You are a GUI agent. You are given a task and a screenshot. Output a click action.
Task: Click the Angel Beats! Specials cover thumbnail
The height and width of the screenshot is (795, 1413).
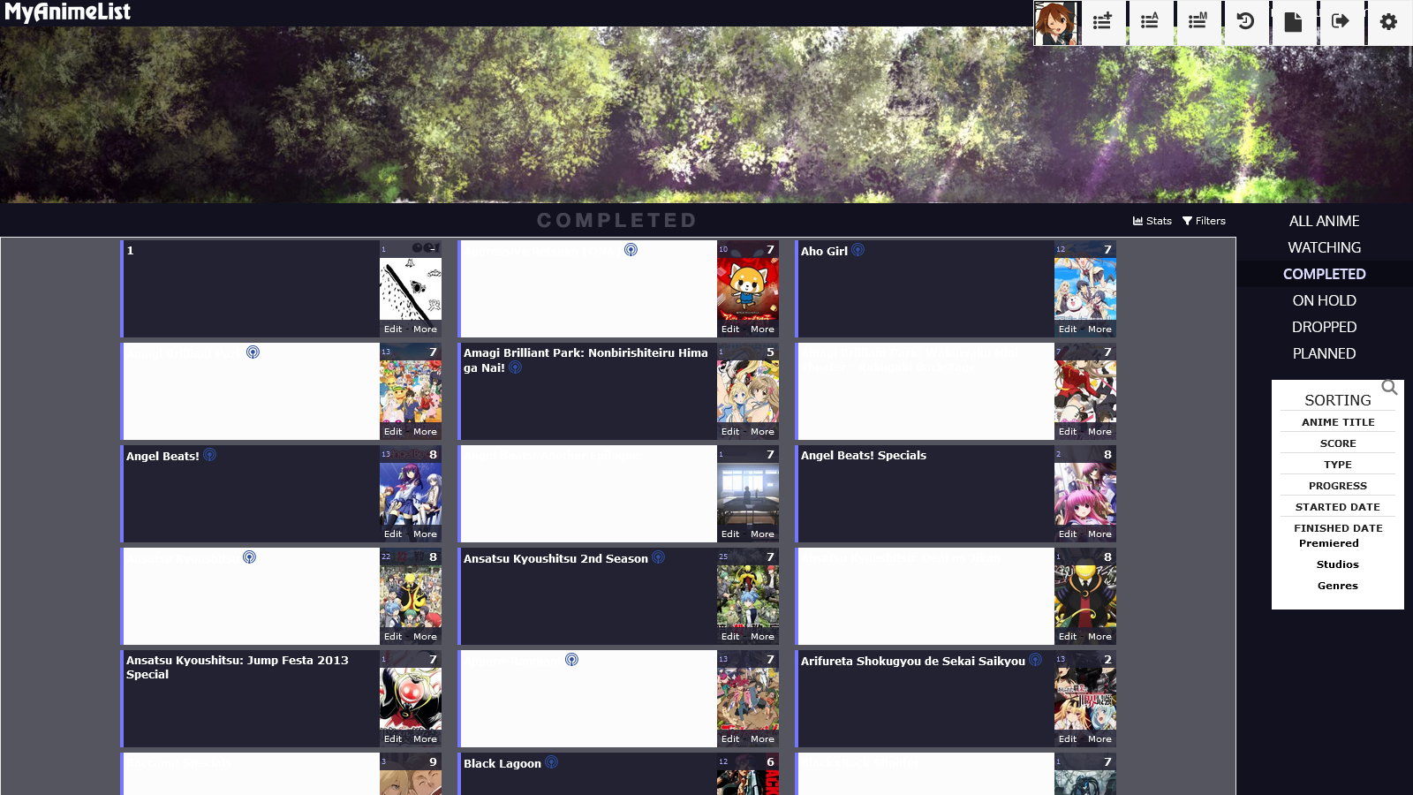(x=1085, y=494)
